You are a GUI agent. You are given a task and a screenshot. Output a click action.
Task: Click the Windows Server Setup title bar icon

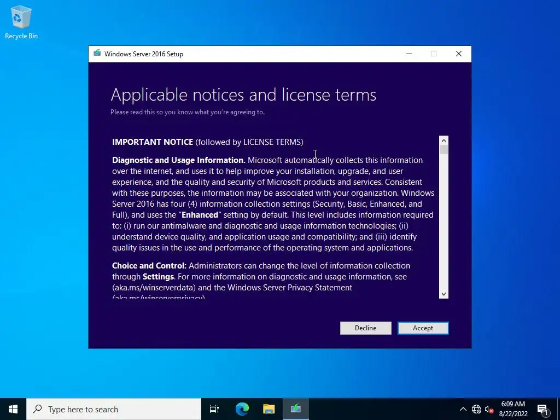(97, 54)
